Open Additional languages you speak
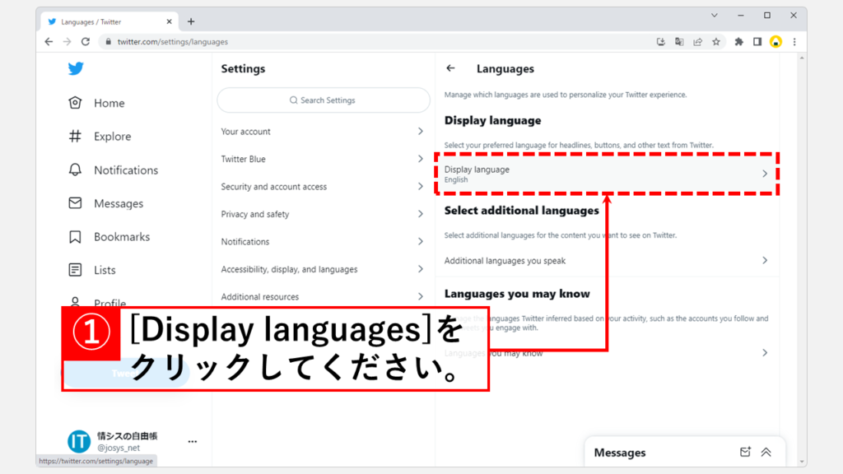 (606, 261)
